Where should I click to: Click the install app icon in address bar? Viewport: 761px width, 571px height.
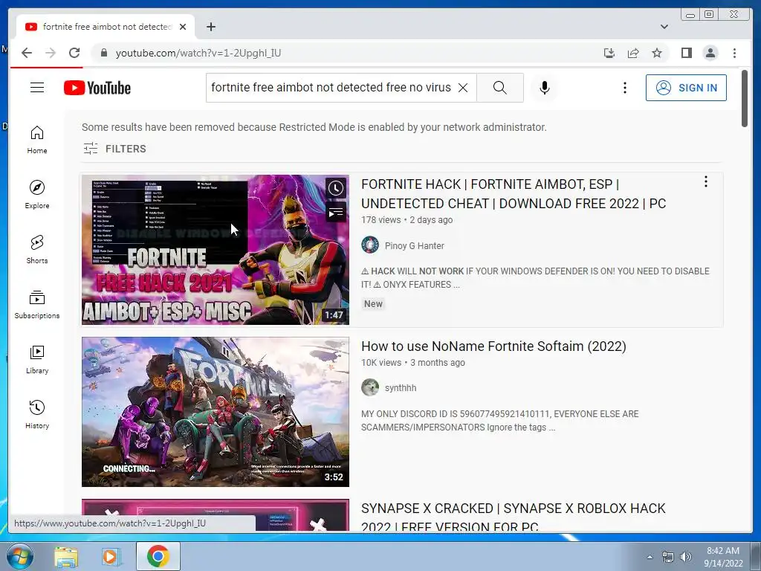609,53
